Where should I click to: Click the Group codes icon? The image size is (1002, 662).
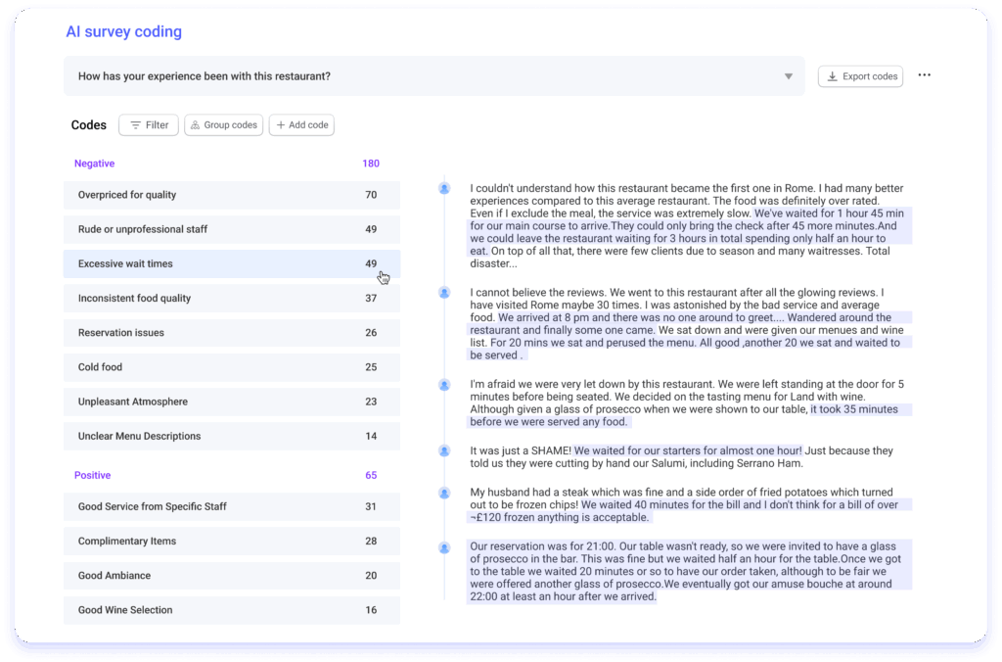point(195,125)
